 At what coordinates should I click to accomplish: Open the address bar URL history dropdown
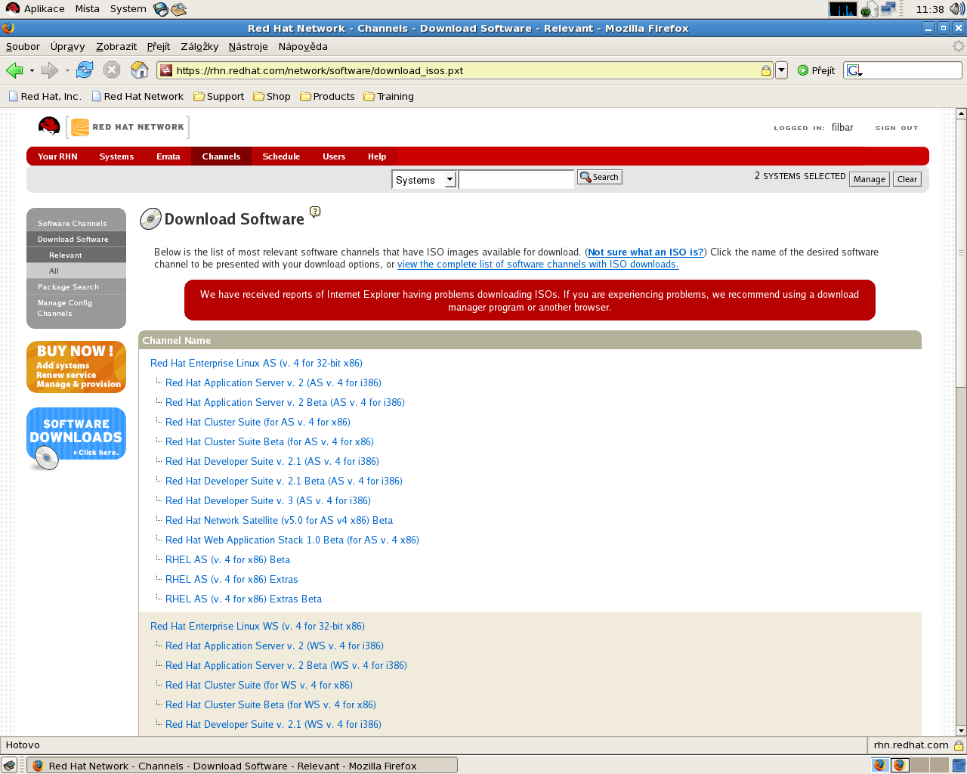(782, 70)
